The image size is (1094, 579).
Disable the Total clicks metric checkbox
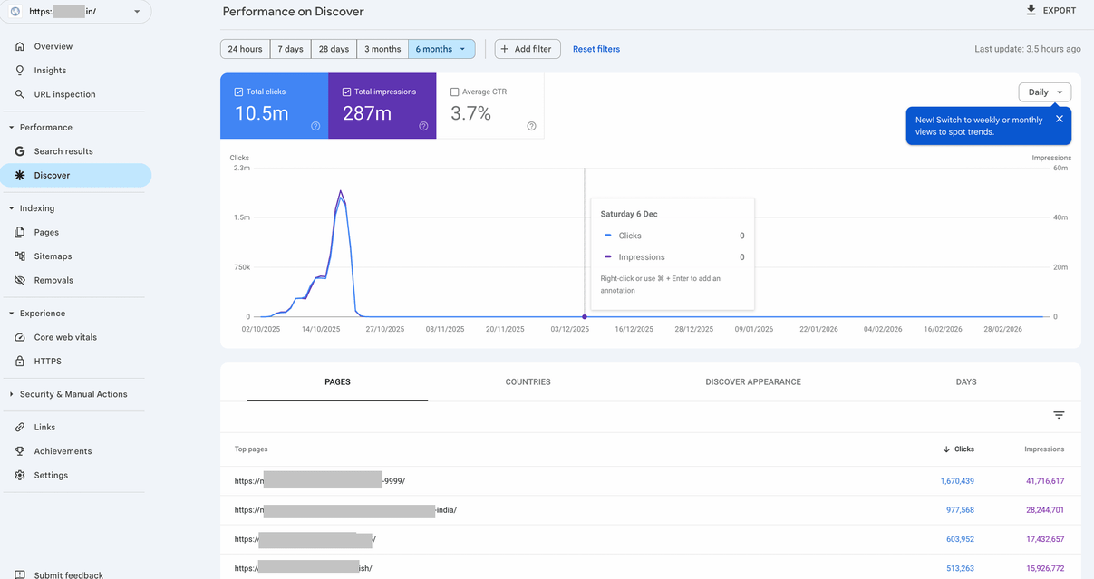(237, 92)
